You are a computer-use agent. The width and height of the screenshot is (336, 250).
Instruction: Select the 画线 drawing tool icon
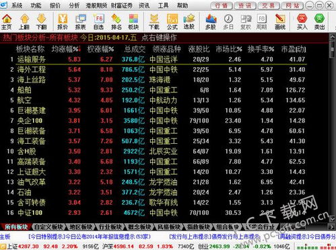[x=280, y=22]
